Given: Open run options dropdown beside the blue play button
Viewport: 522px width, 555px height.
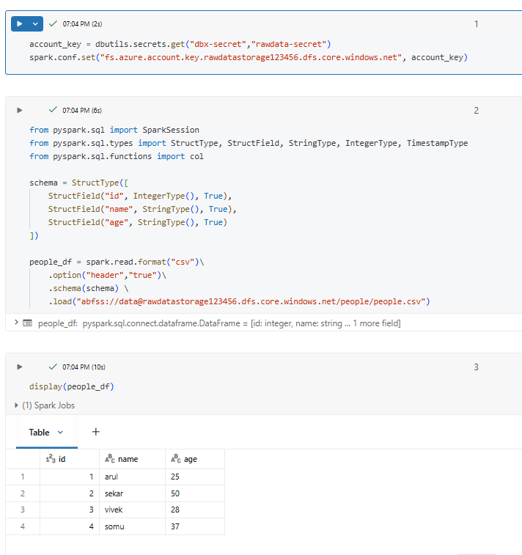Looking at the screenshot, I should [34, 23].
